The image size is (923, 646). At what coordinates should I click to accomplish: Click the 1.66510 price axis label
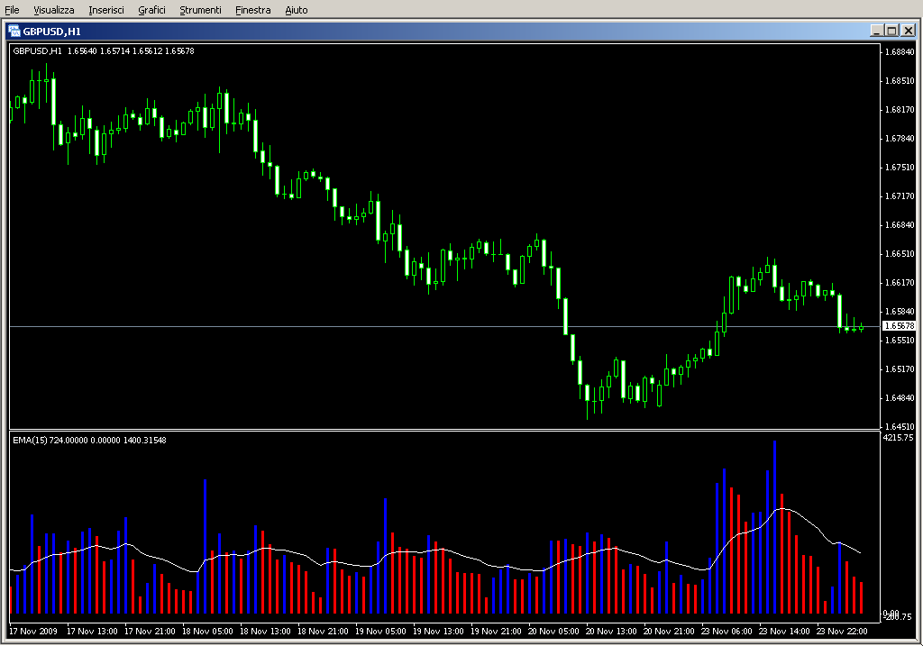[900, 253]
